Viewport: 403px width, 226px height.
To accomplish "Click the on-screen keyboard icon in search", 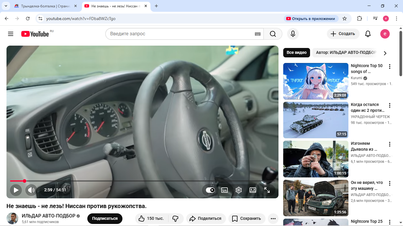I will [x=258, y=34].
